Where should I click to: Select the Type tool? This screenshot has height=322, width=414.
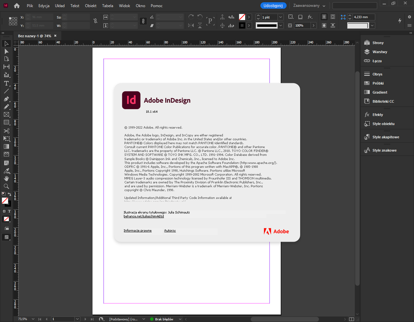[6, 84]
